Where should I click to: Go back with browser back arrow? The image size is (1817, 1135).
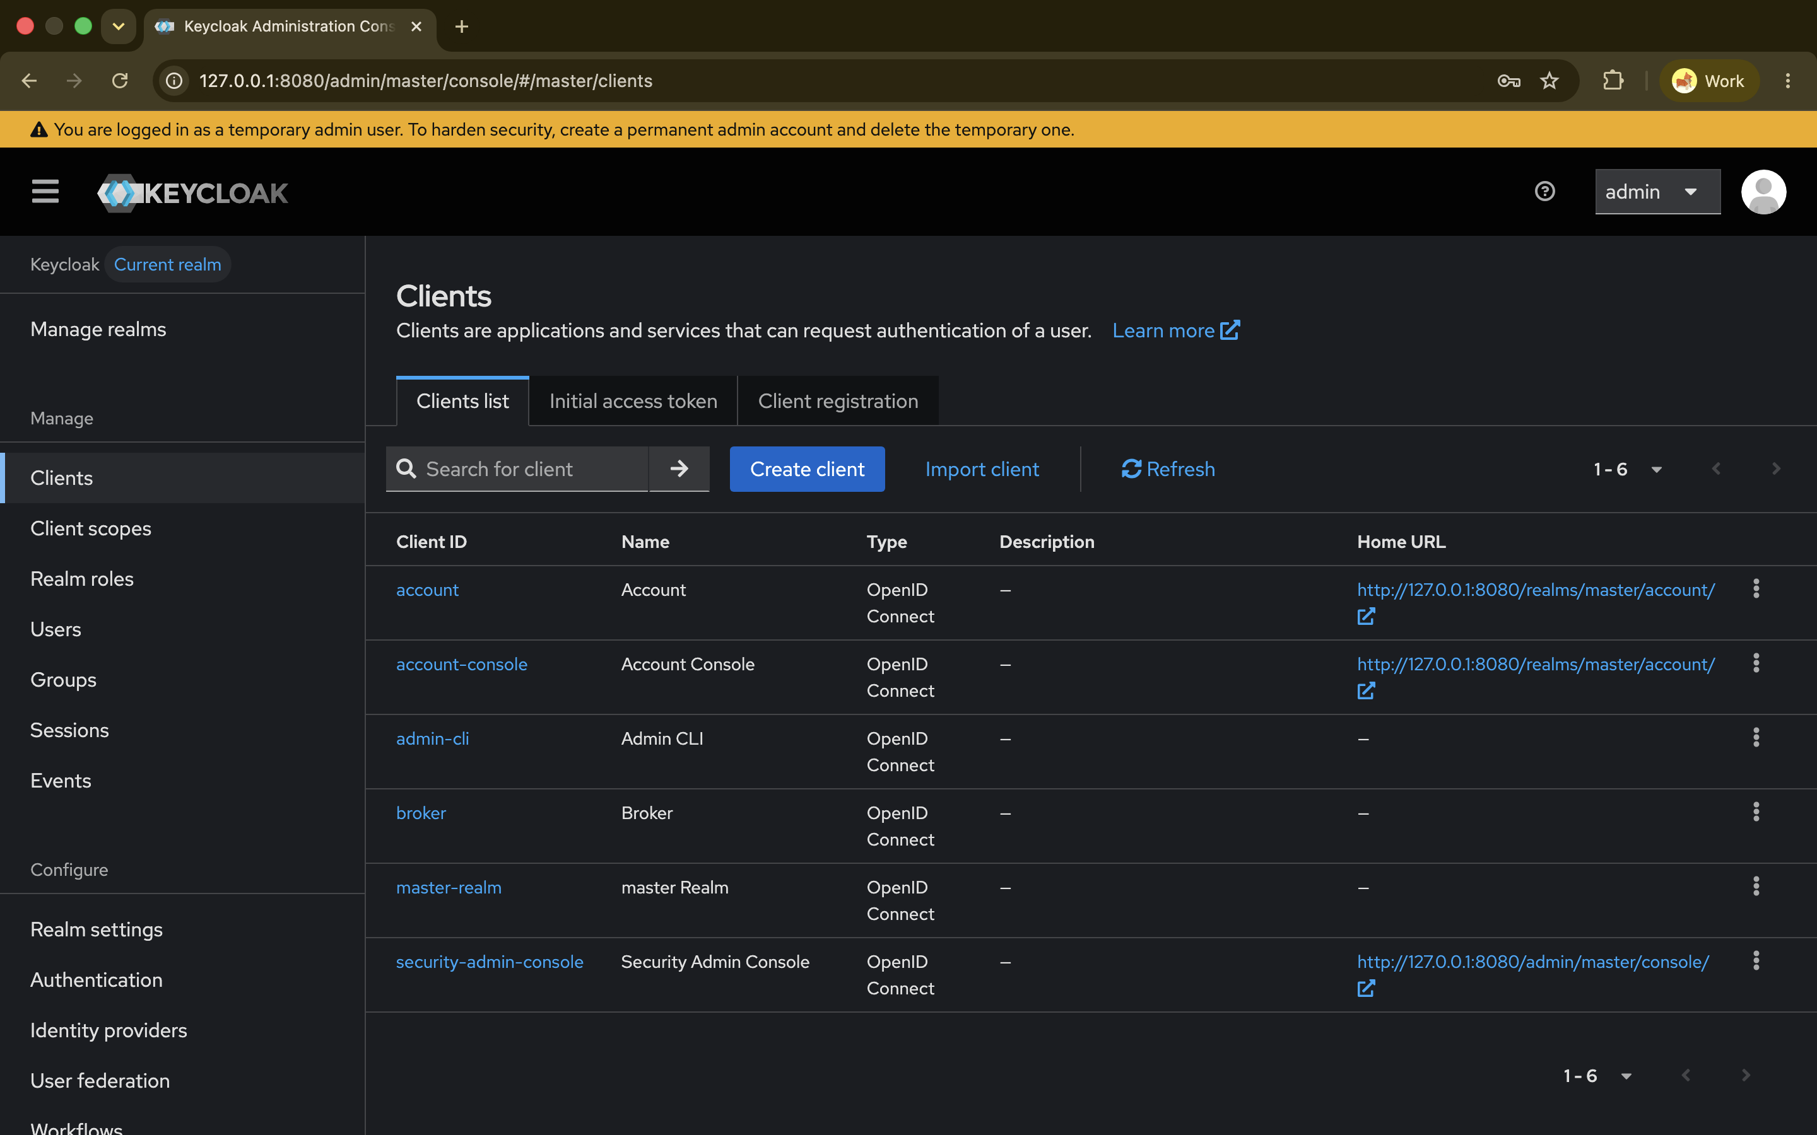pyautogui.click(x=29, y=80)
